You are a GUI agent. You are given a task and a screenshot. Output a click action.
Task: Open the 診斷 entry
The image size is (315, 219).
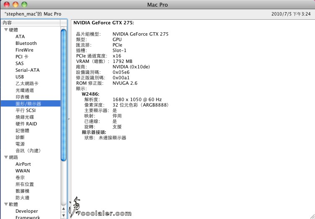tap(20, 137)
